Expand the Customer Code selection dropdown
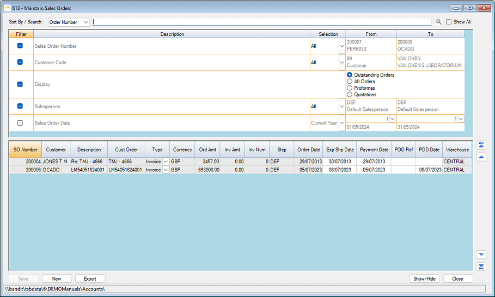This screenshot has width=495, height=297. [x=341, y=63]
